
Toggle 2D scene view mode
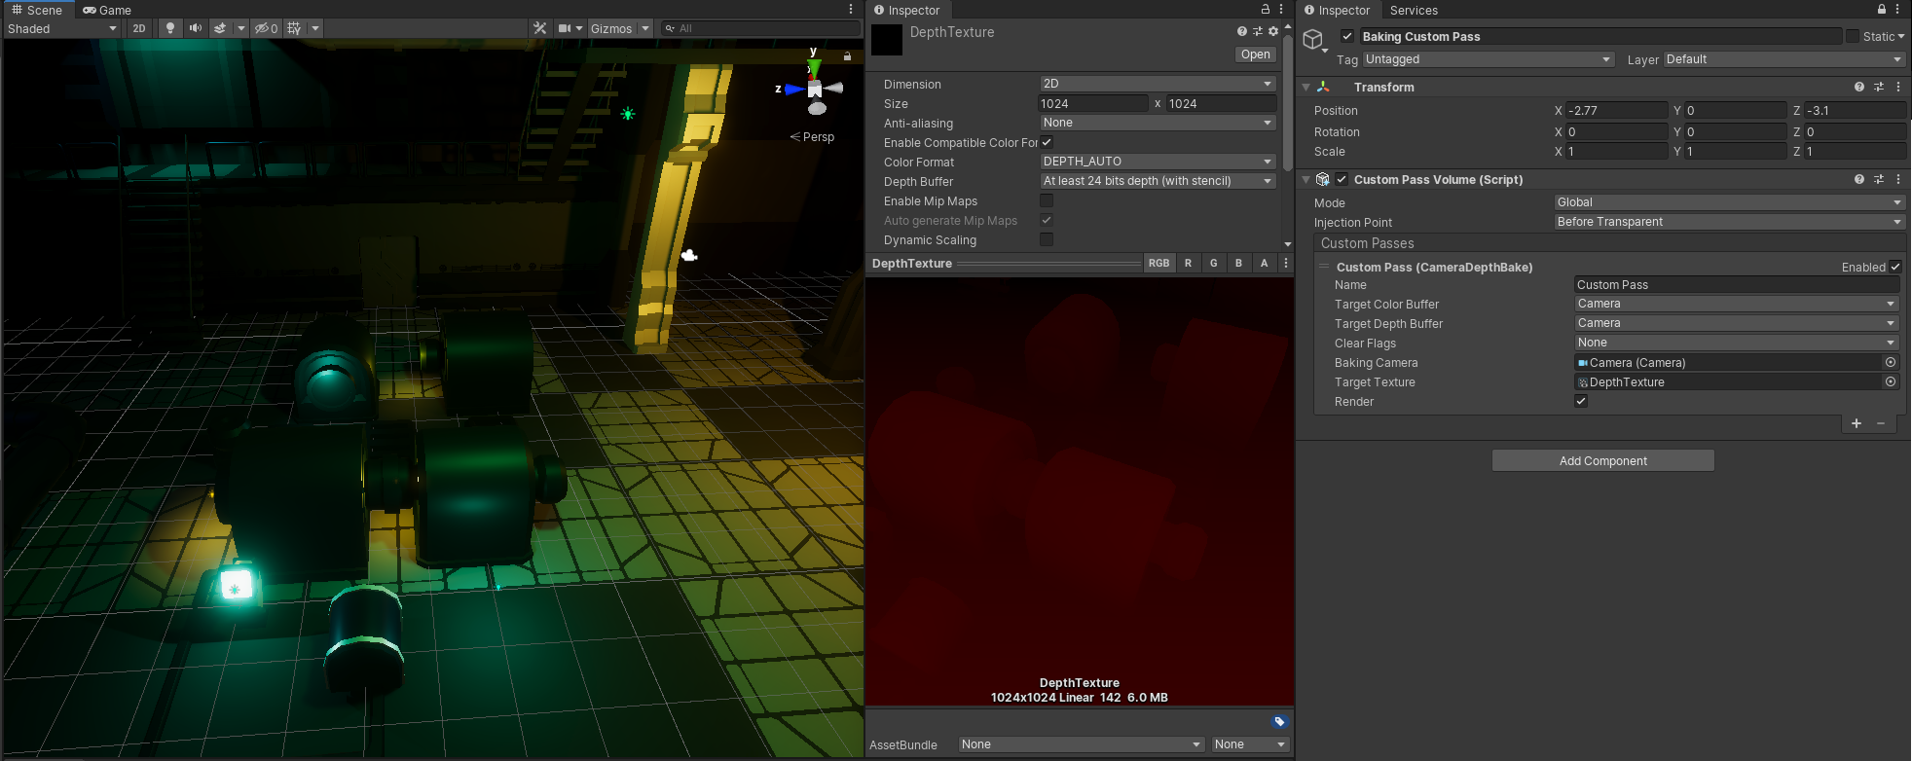click(139, 28)
